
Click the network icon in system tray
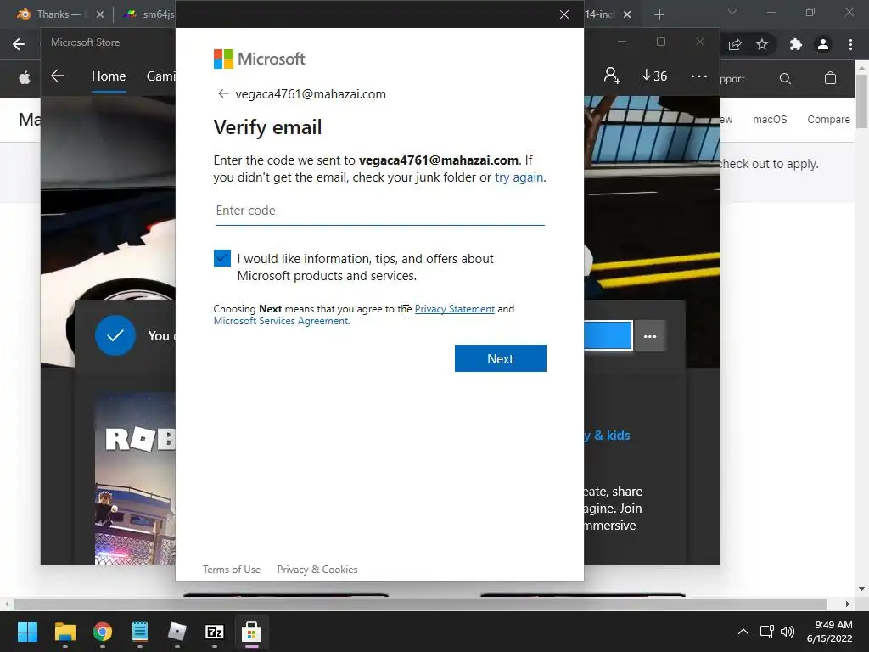click(767, 632)
